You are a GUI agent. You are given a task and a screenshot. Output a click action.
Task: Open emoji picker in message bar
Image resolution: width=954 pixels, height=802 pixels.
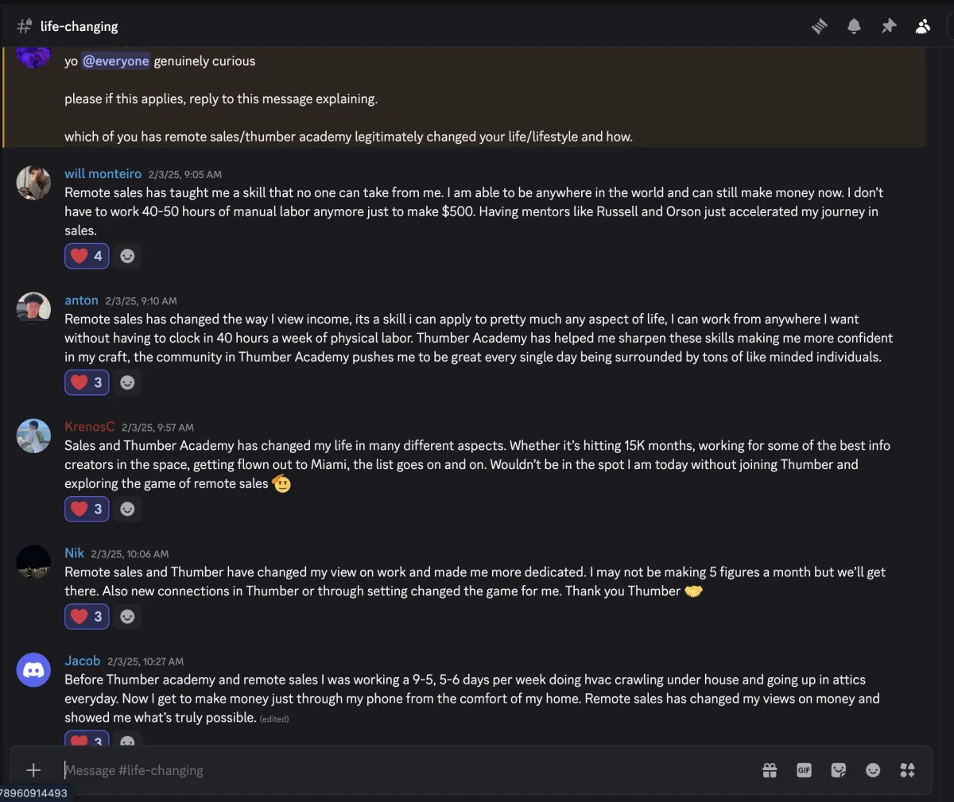click(873, 769)
